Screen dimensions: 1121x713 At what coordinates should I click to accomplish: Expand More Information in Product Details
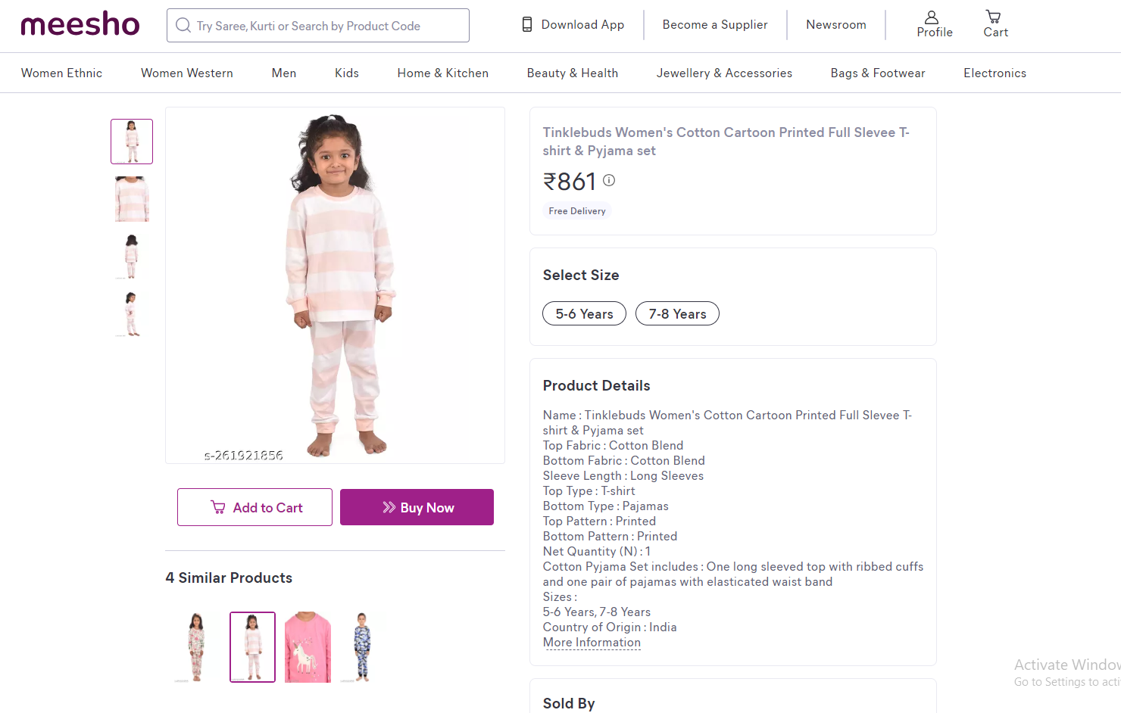click(592, 643)
